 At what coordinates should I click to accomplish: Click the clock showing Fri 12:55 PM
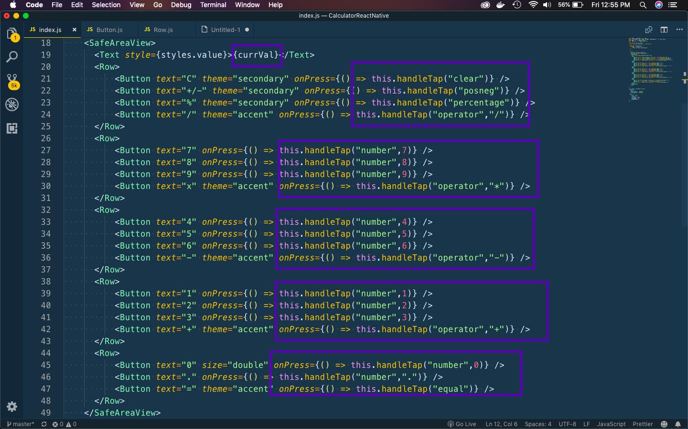611,5
